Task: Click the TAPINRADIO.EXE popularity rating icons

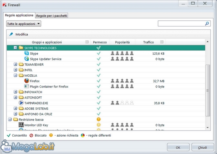Action: pos(122,103)
